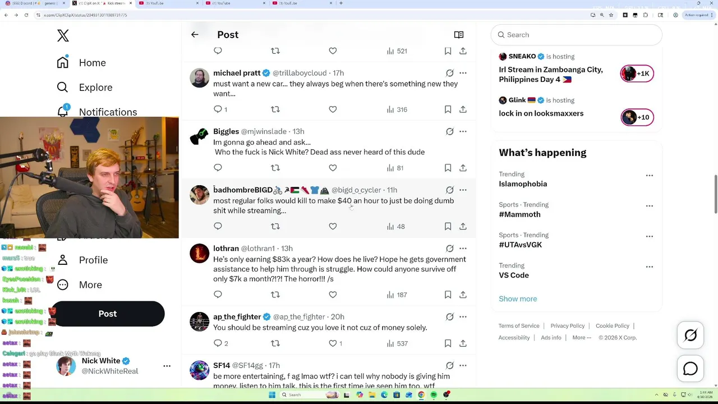Like lothran's post
The height and width of the screenshot is (404, 718).
coord(333,295)
